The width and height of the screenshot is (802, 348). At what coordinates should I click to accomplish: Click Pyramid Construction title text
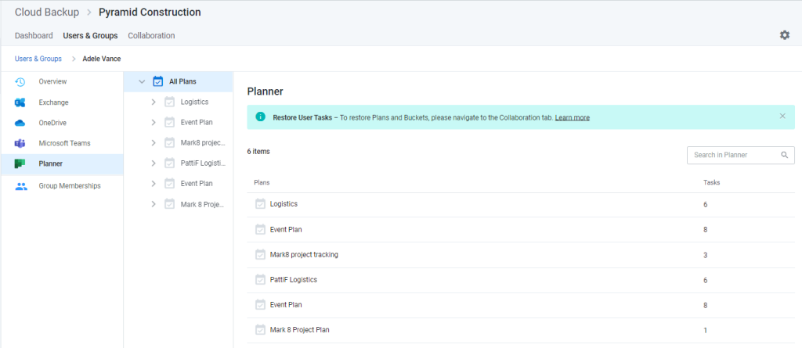coord(150,12)
